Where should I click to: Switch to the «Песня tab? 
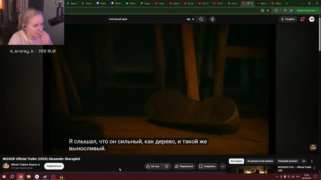click(x=276, y=3)
